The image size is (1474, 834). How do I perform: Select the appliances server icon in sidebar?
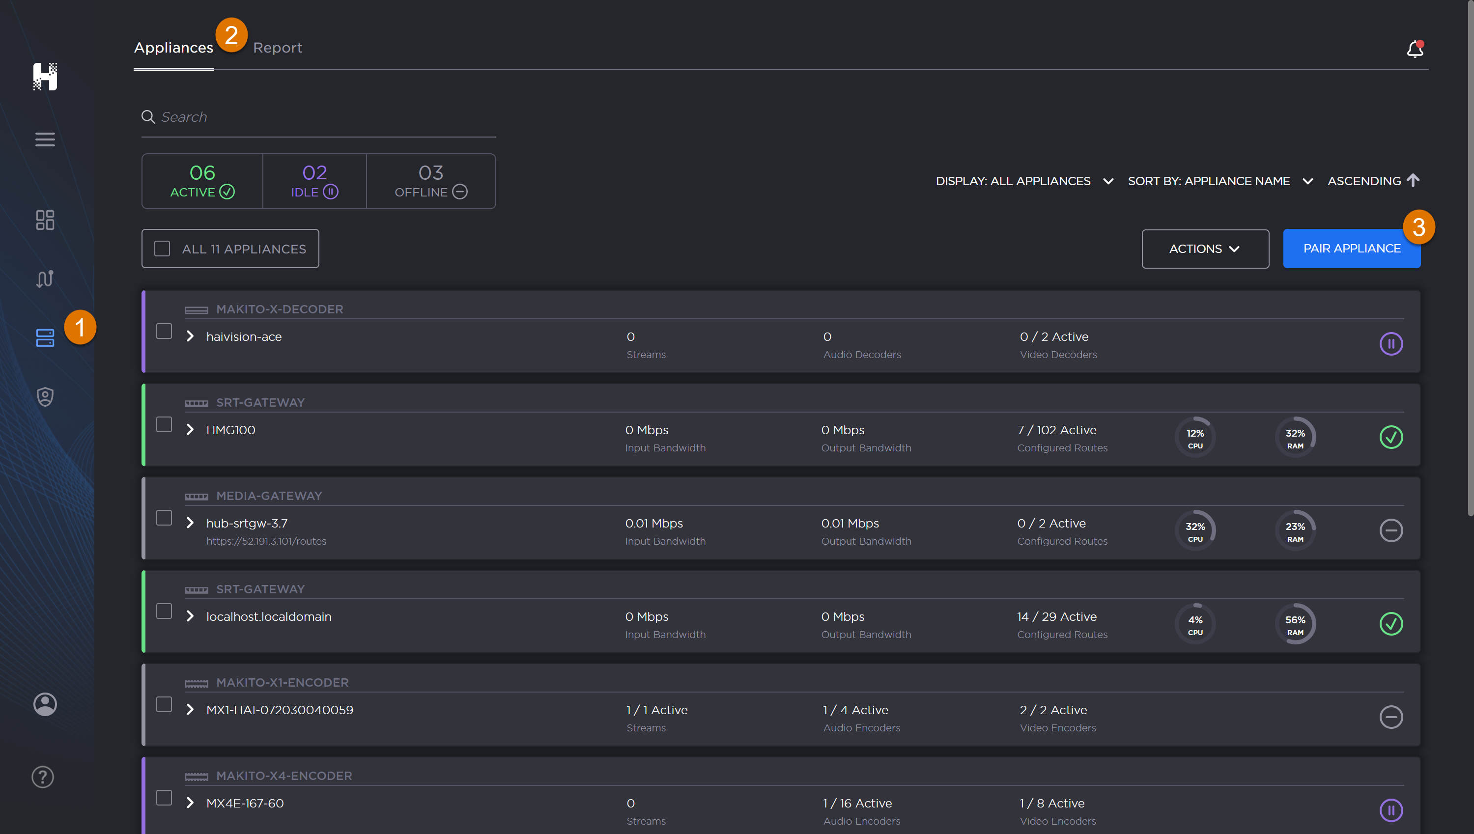[x=45, y=338]
